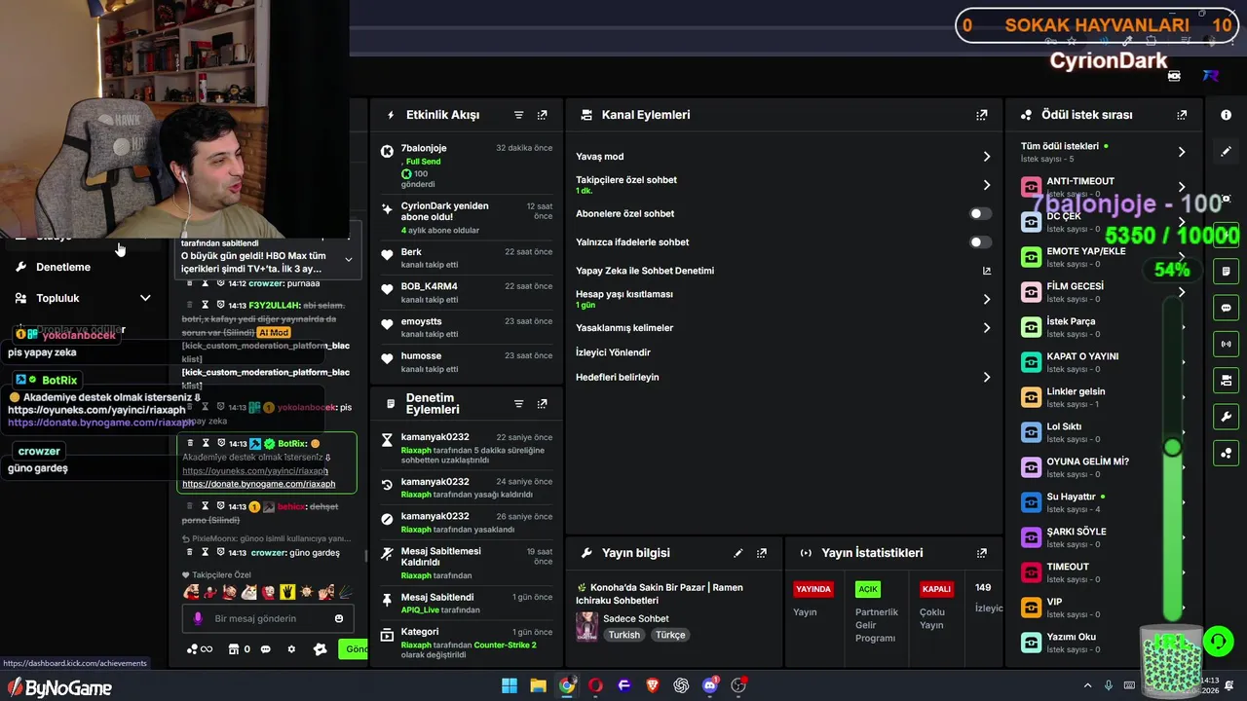Click the Türkçe tag in Yayın bilgisi
1247x701 pixels.
pos(670,635)
